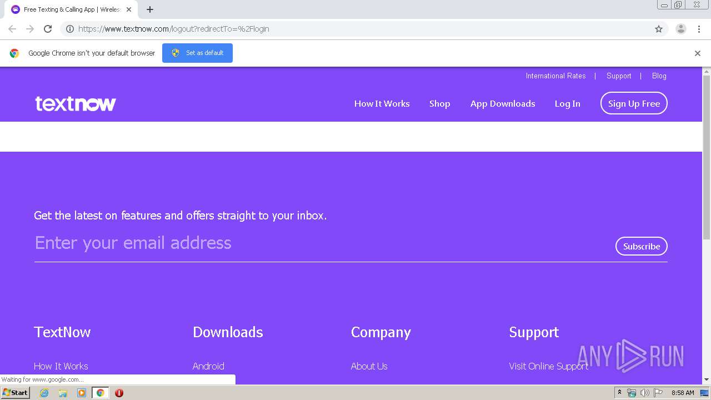Open the Support link in top bar

point(619,76)
